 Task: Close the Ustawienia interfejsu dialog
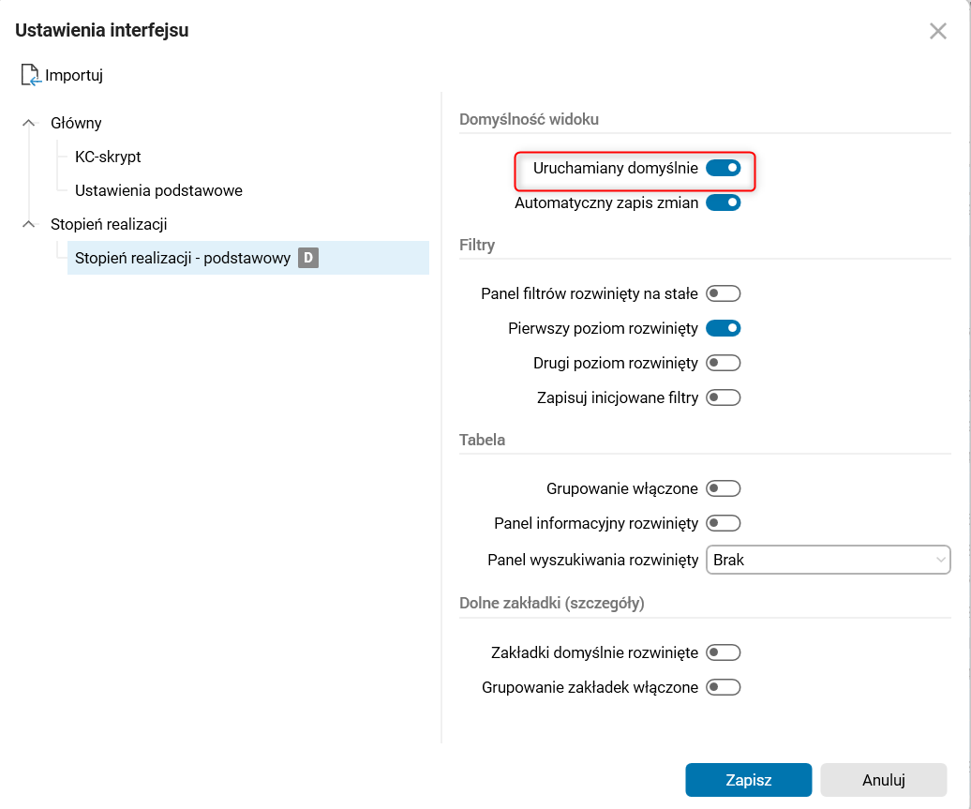(x=937, y=31)
